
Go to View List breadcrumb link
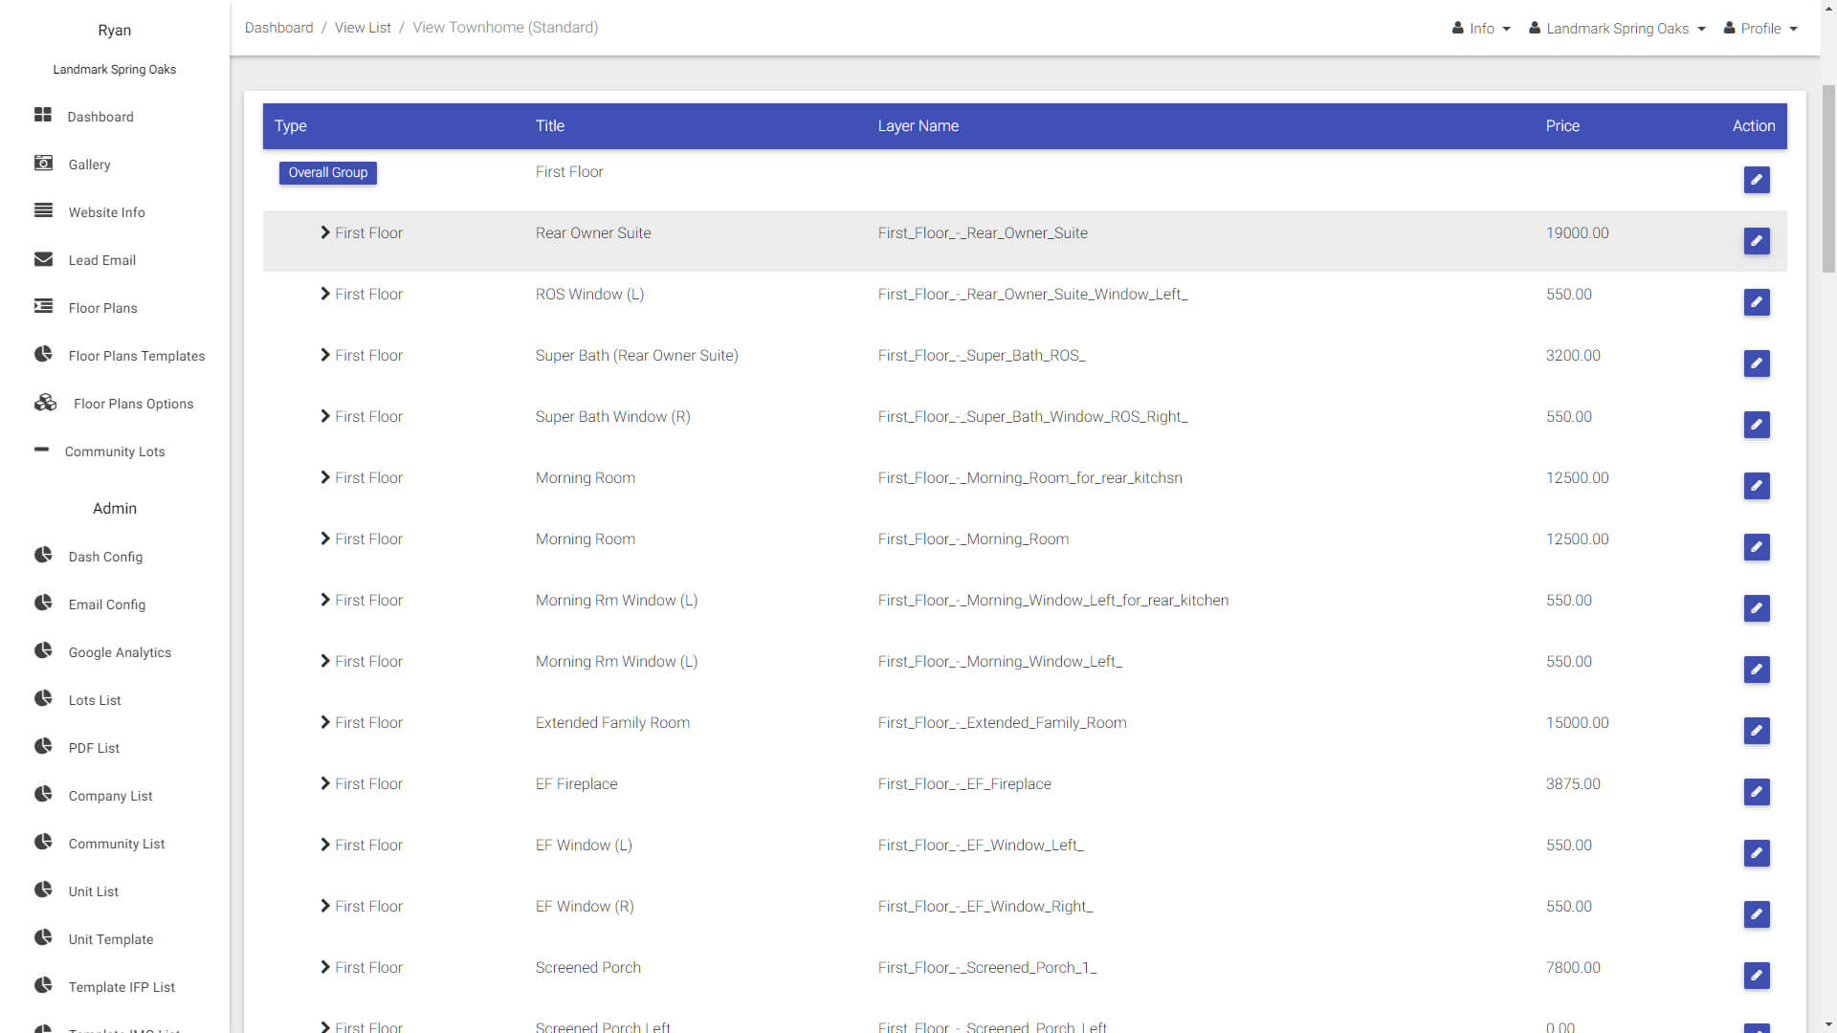tap(363, 28)
